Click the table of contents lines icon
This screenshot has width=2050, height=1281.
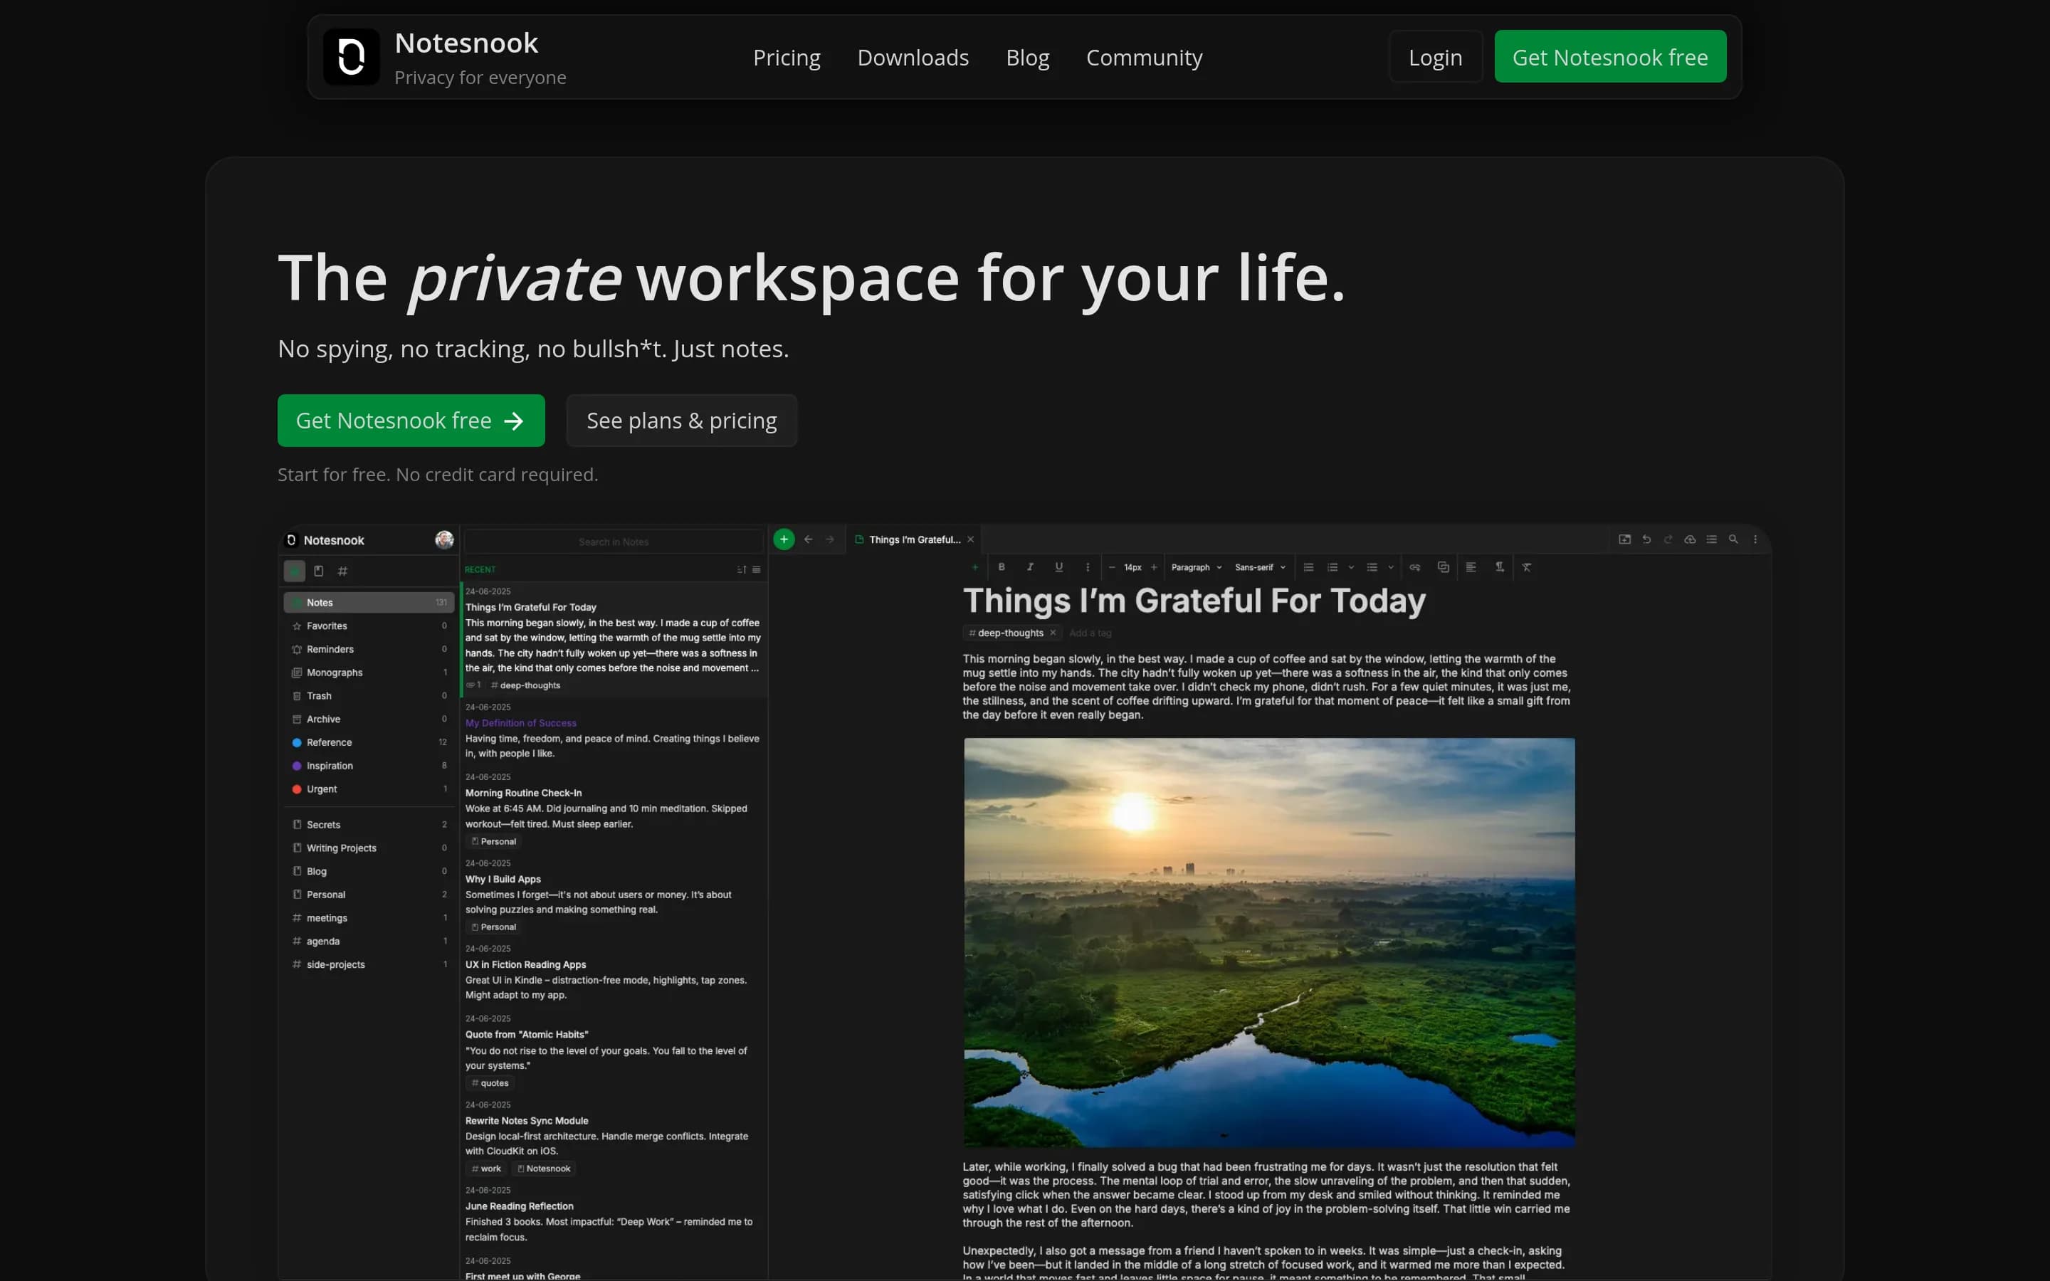click(x=1711, y=539)
